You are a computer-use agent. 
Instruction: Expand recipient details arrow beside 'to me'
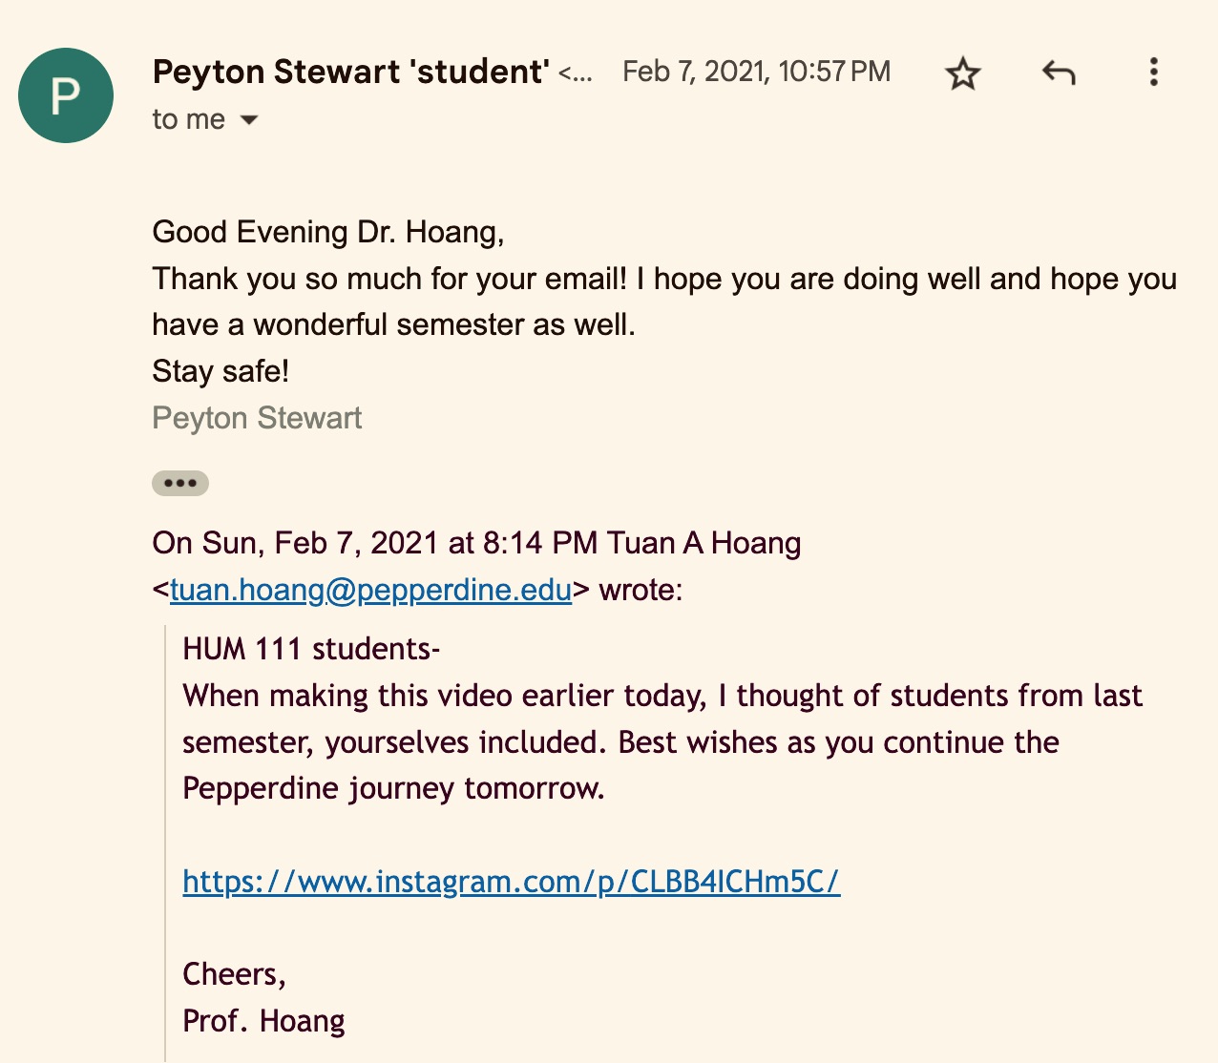(249, 120)
